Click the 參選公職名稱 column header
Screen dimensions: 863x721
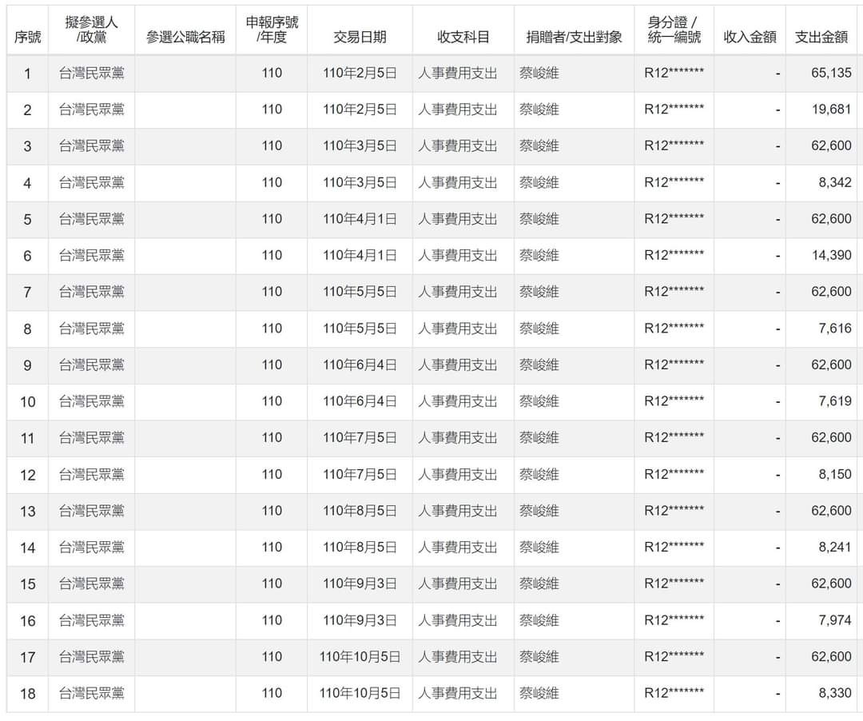coord(185,37)
